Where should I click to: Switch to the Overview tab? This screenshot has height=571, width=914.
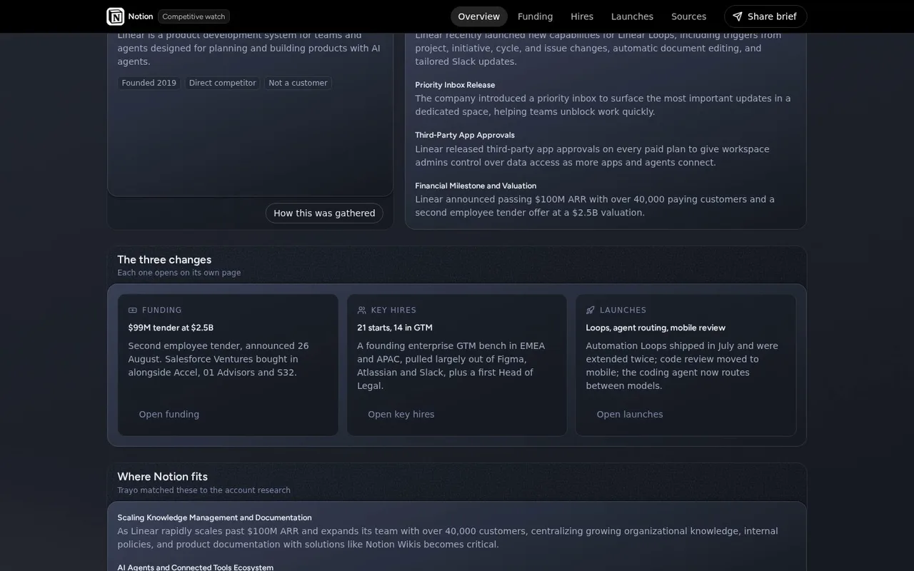coord(479,16)
